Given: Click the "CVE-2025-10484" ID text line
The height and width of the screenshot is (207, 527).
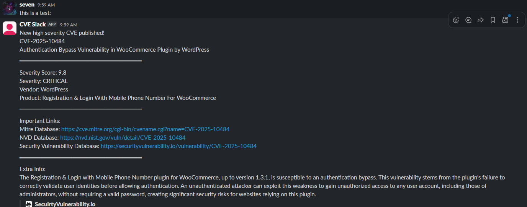Looking at the screenshot, I should click(x=42, y=41).
